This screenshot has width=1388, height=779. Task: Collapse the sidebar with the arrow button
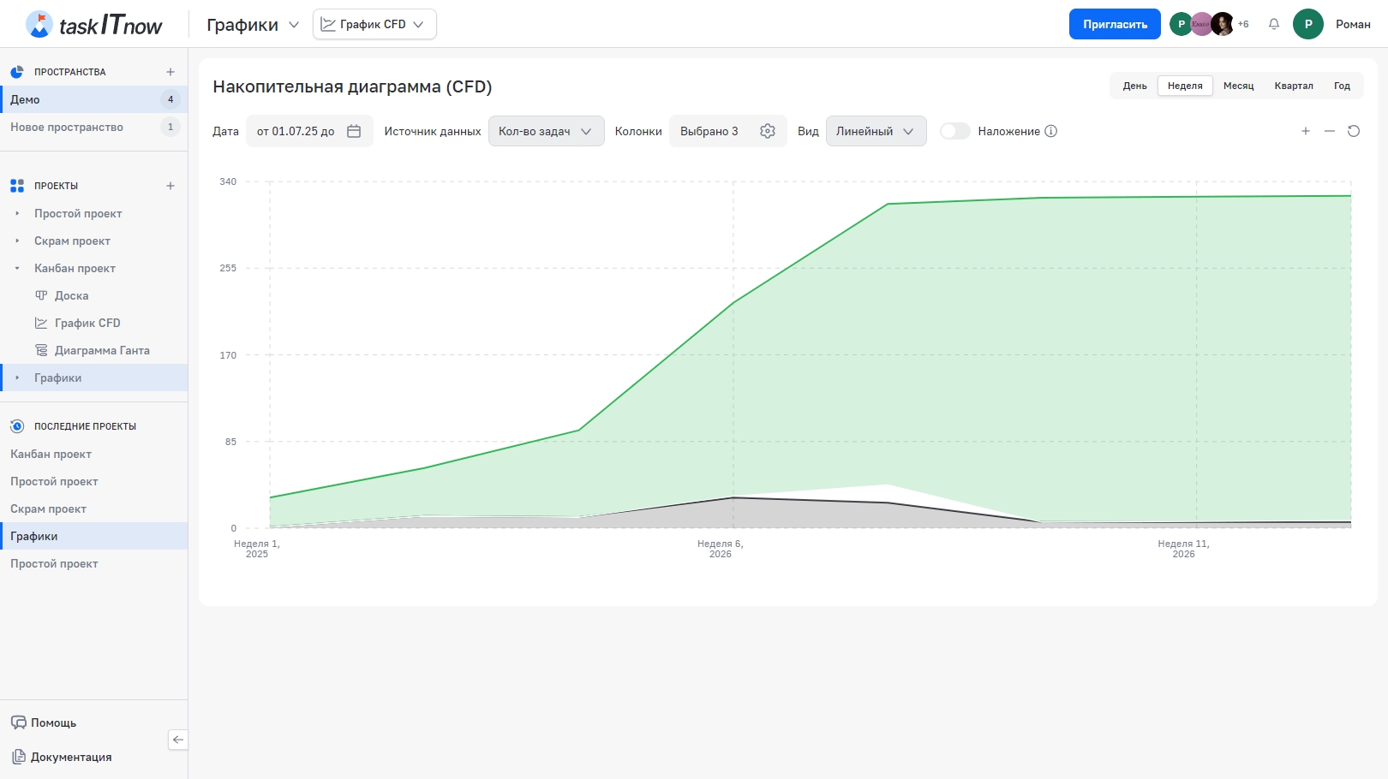click(x=177, y=740)
